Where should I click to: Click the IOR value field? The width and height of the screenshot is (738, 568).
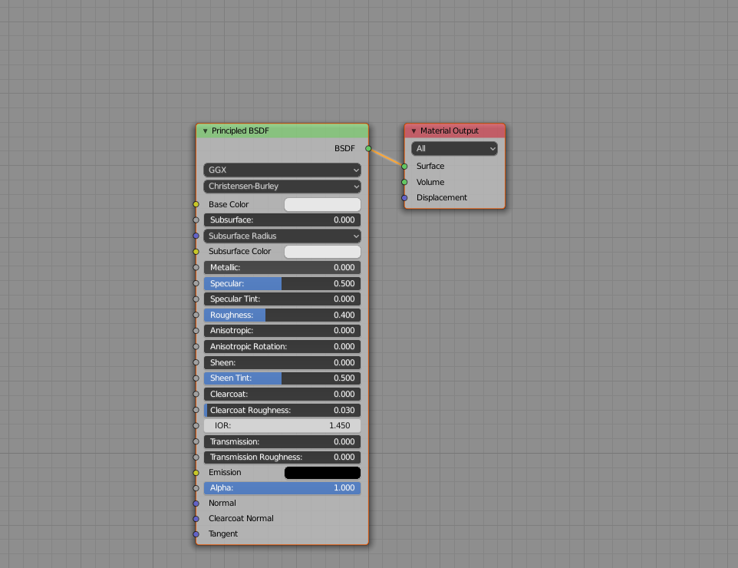(x=282, y=426)
